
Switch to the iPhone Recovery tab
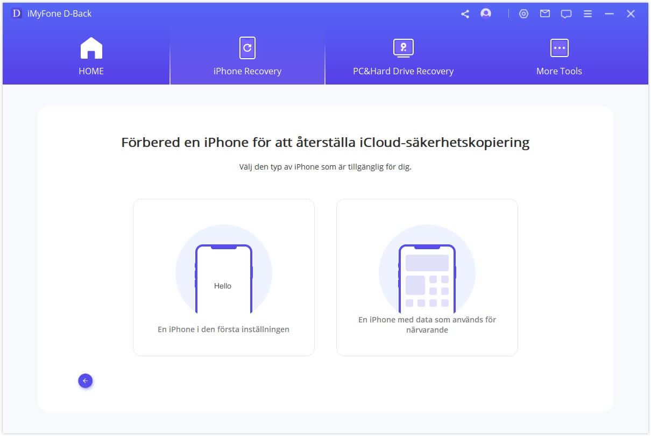247,57
